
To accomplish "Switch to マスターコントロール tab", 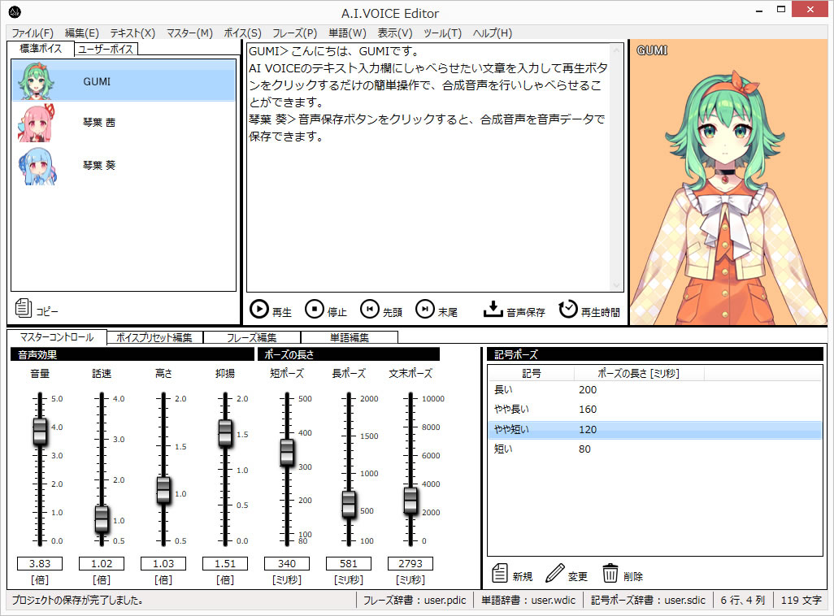I will point(56,337).
